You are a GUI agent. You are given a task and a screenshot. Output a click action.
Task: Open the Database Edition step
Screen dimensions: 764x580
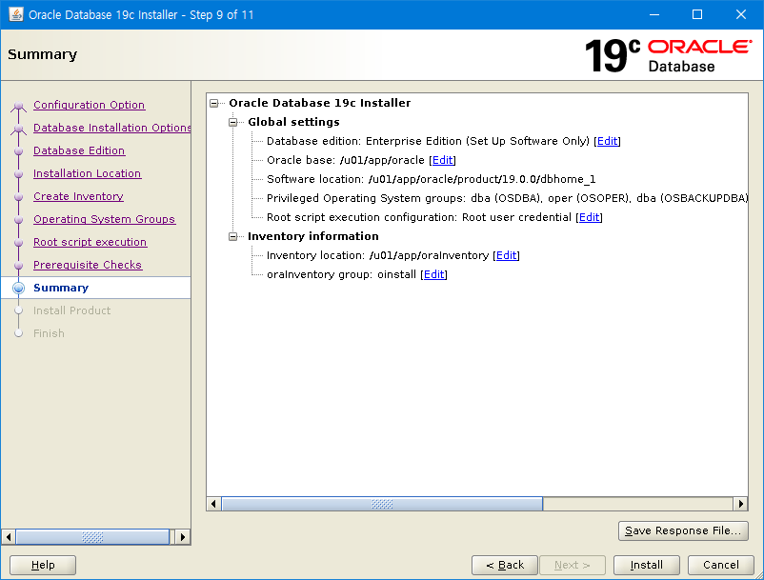[x=79, y=150]
